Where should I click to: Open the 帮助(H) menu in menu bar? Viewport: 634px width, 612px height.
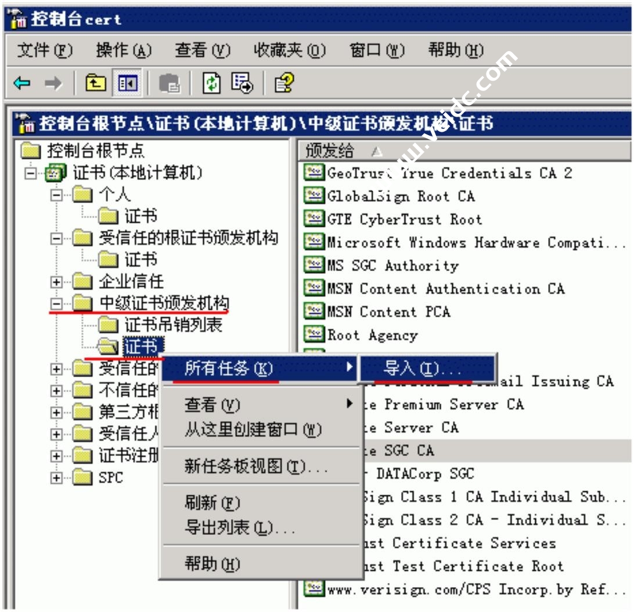pos(456,50)
